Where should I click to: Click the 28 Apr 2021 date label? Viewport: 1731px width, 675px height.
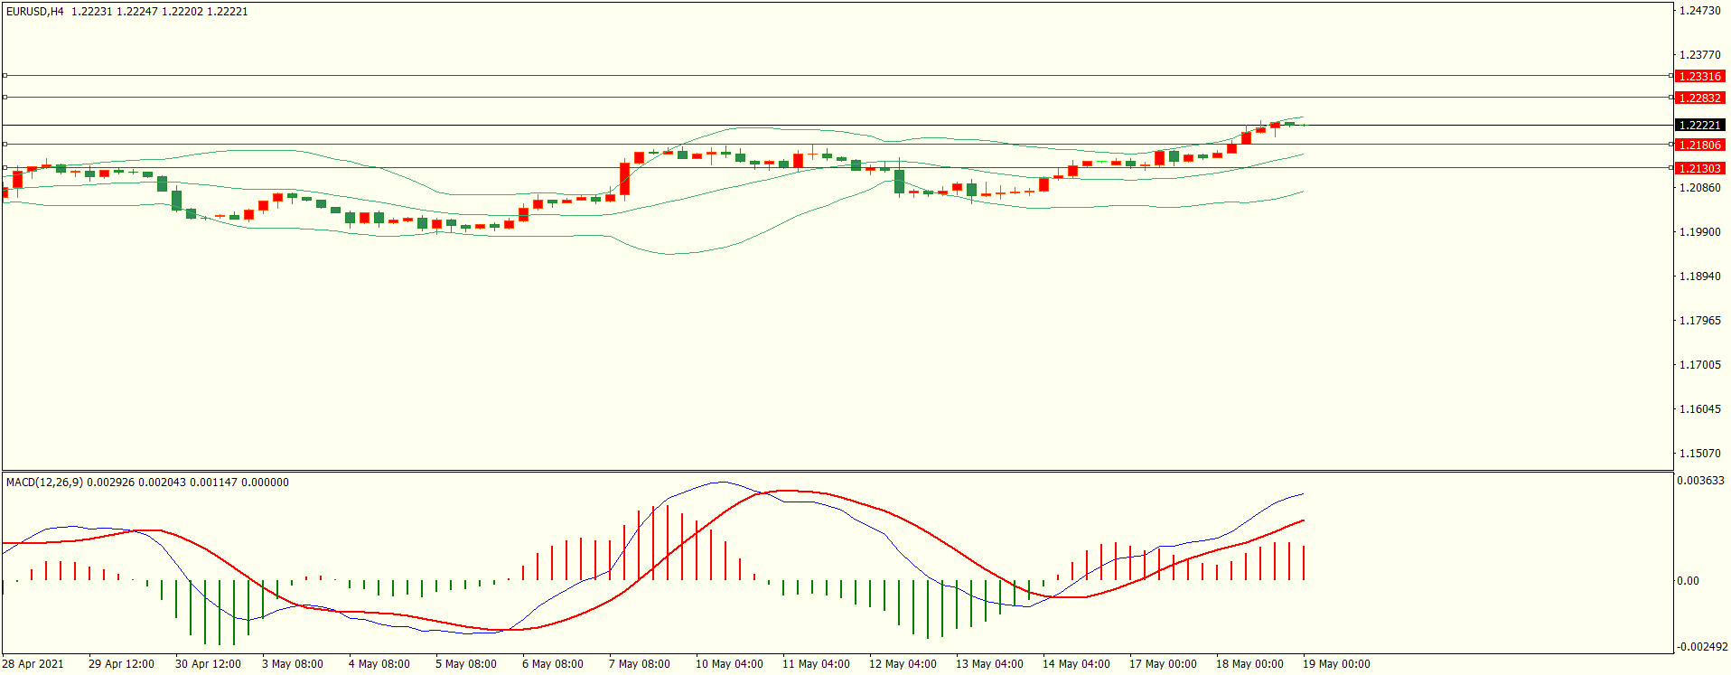click(x=33, y=664)
